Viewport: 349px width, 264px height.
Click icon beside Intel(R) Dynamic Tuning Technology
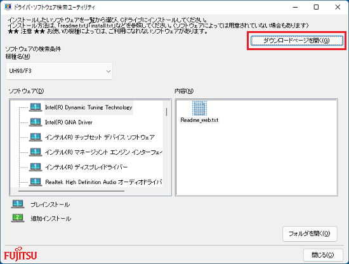click(36, 107)
